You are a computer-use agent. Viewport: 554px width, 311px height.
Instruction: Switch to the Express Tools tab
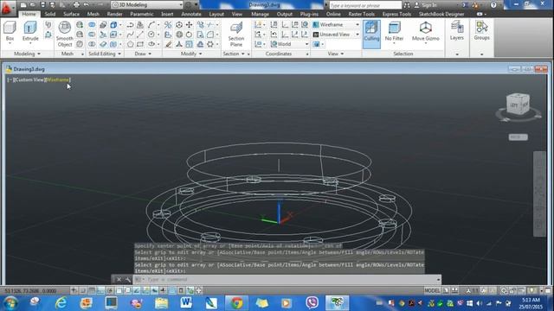pyautogui.click(x=396, y=14)
